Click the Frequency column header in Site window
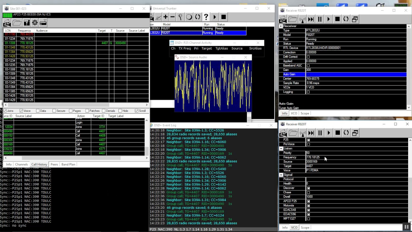412x232 pixels. tap(24, 31)
